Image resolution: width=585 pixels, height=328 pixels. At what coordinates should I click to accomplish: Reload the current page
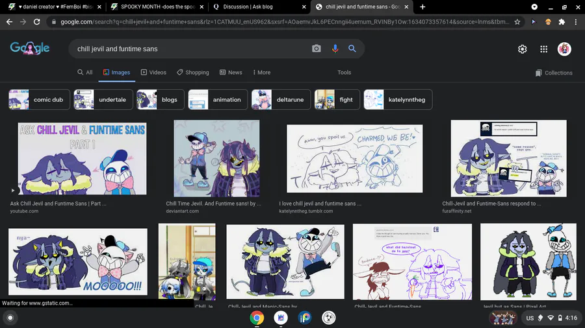pos(36,22)
